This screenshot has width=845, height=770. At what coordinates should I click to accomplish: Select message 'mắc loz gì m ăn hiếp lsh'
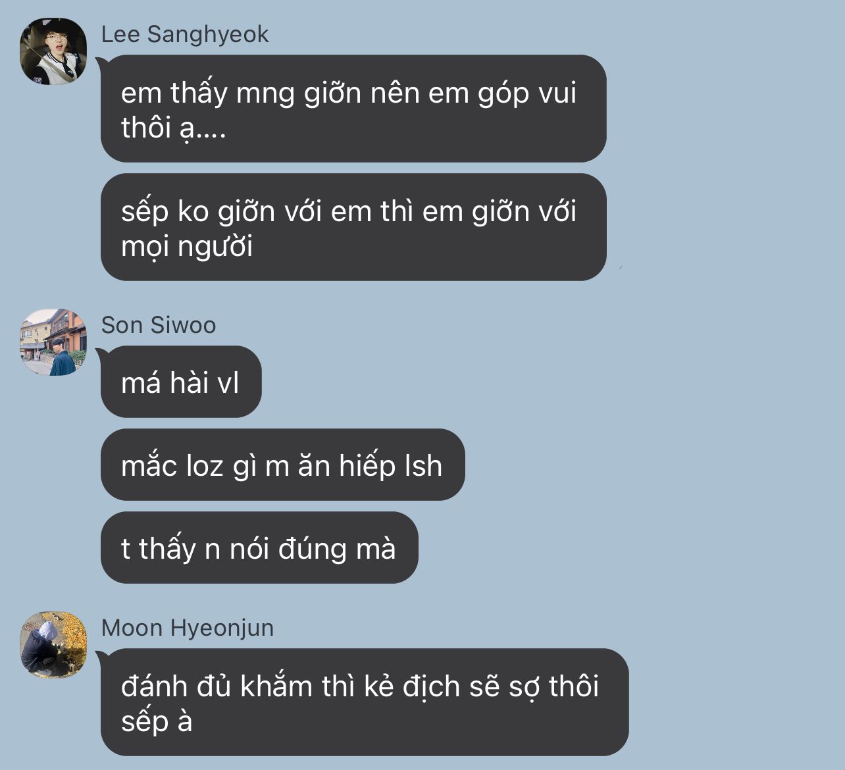(x=282, y=465)
